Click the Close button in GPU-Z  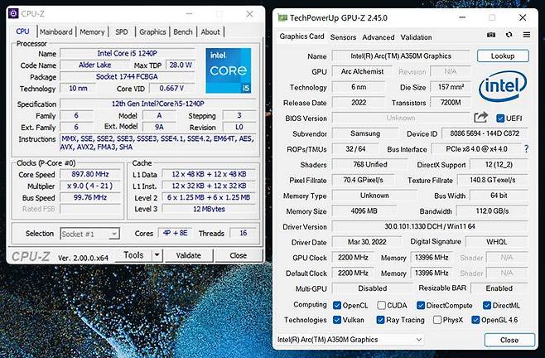(509, 340)
